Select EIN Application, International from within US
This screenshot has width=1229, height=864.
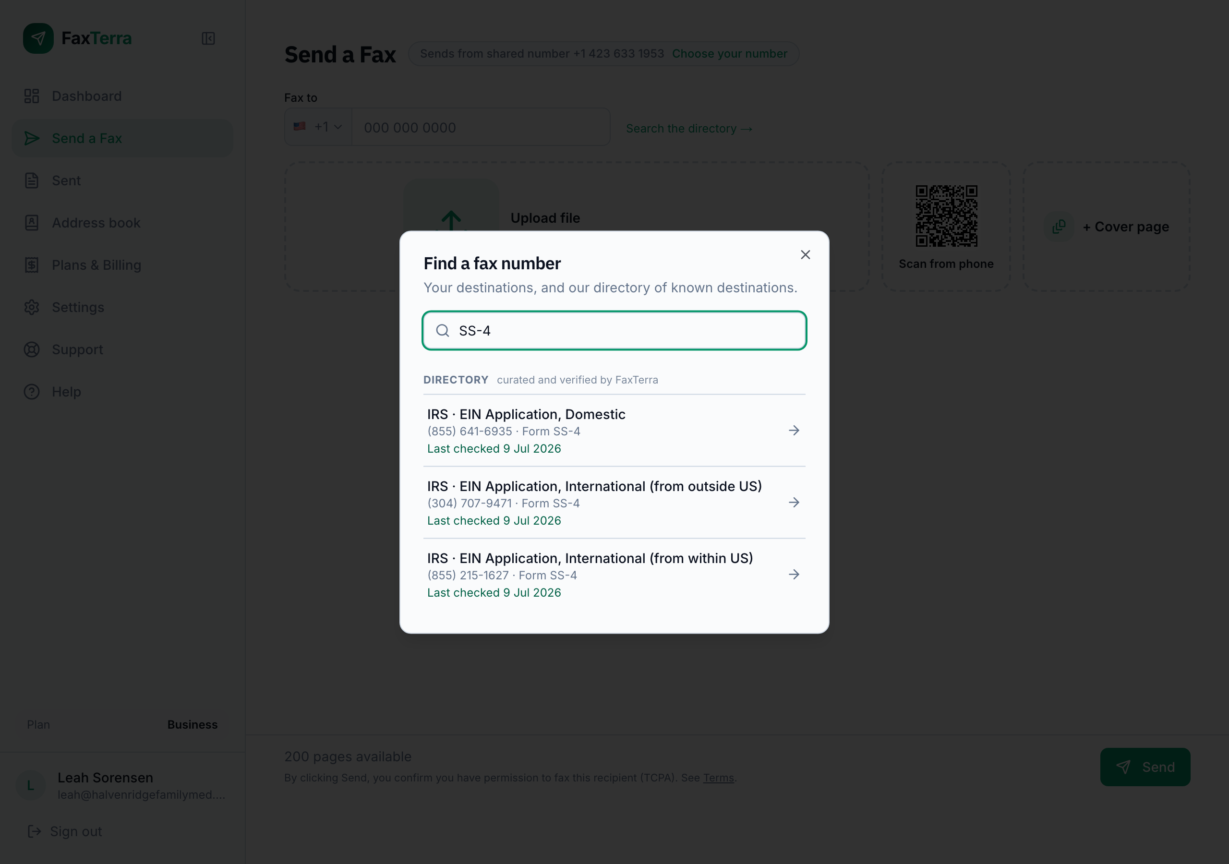click(x=614, y=575)
